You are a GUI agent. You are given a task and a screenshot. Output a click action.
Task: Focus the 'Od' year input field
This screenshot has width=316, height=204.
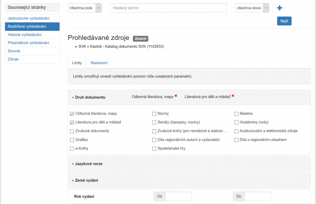coord(178,196)
